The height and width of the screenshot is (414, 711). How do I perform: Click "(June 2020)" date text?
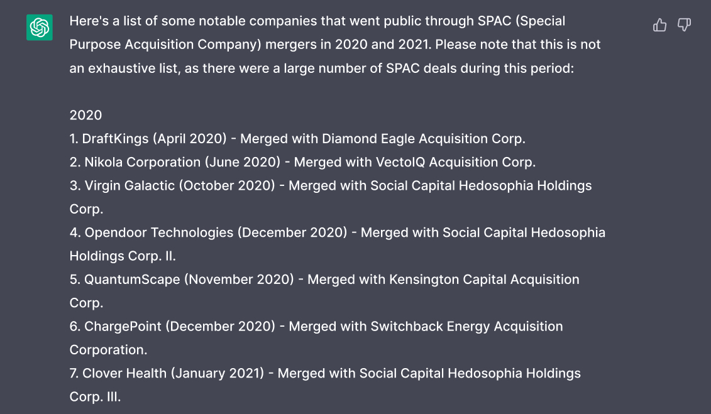coord(241,162)
